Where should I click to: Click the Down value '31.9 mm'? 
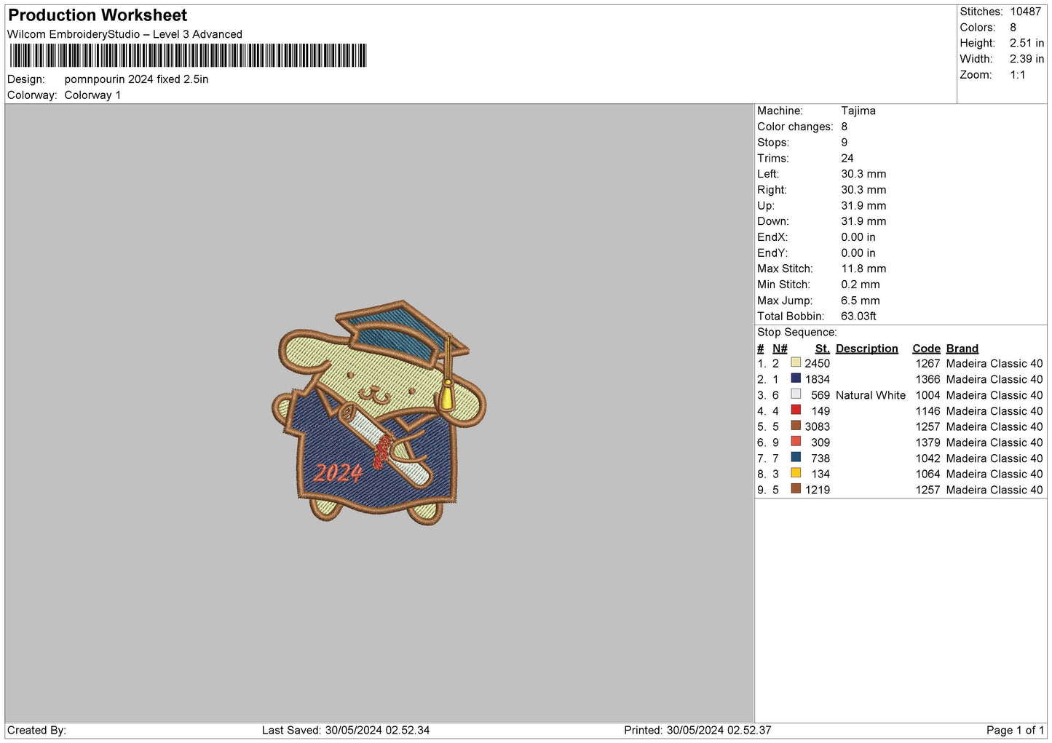click(863, 221)
